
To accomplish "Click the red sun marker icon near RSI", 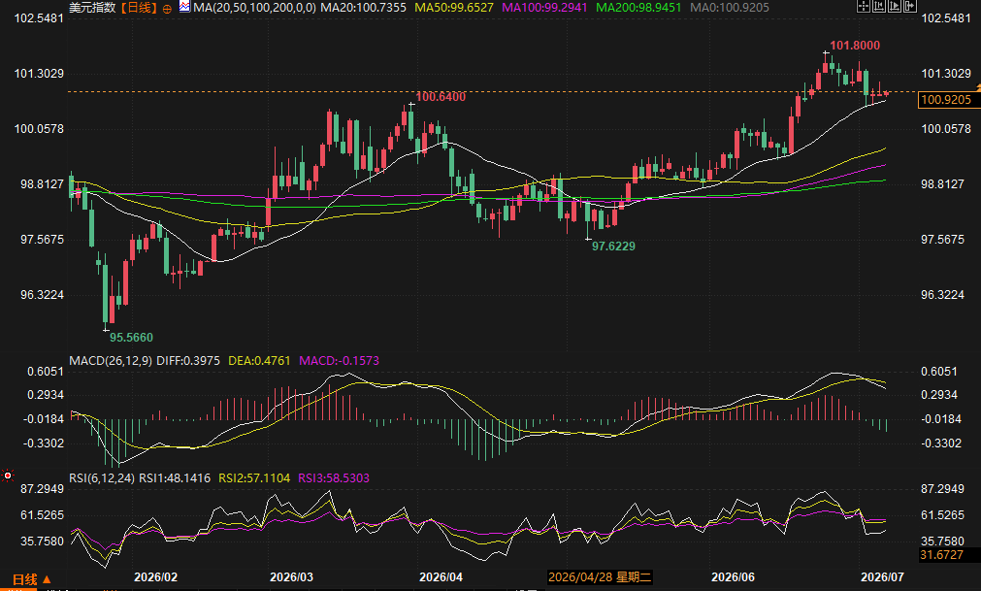I will (x=8, y=476).
